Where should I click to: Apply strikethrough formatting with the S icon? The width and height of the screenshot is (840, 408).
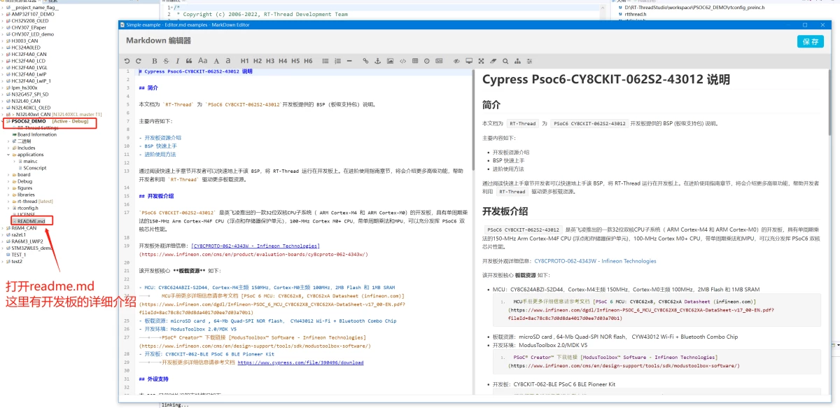[x=166, y=61]
